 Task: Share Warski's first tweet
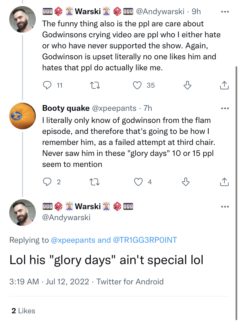click(x=224, y=85)
